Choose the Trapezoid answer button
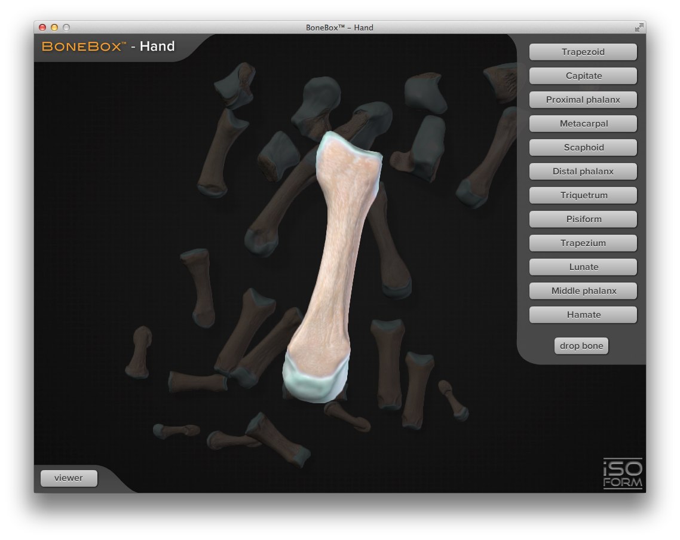This screenshot has width=680, height=540. coord(583,52)
